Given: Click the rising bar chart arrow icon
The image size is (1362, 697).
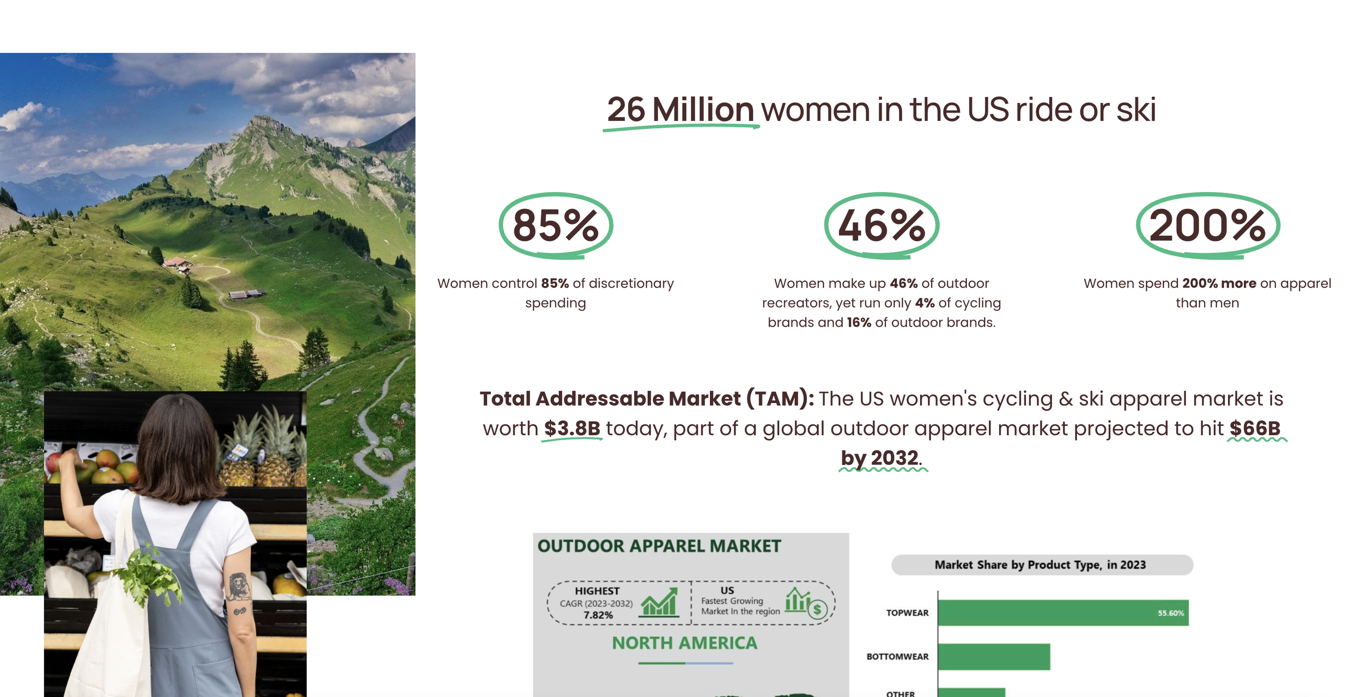Looking at the screenshot, I should [x=659, y=602].
